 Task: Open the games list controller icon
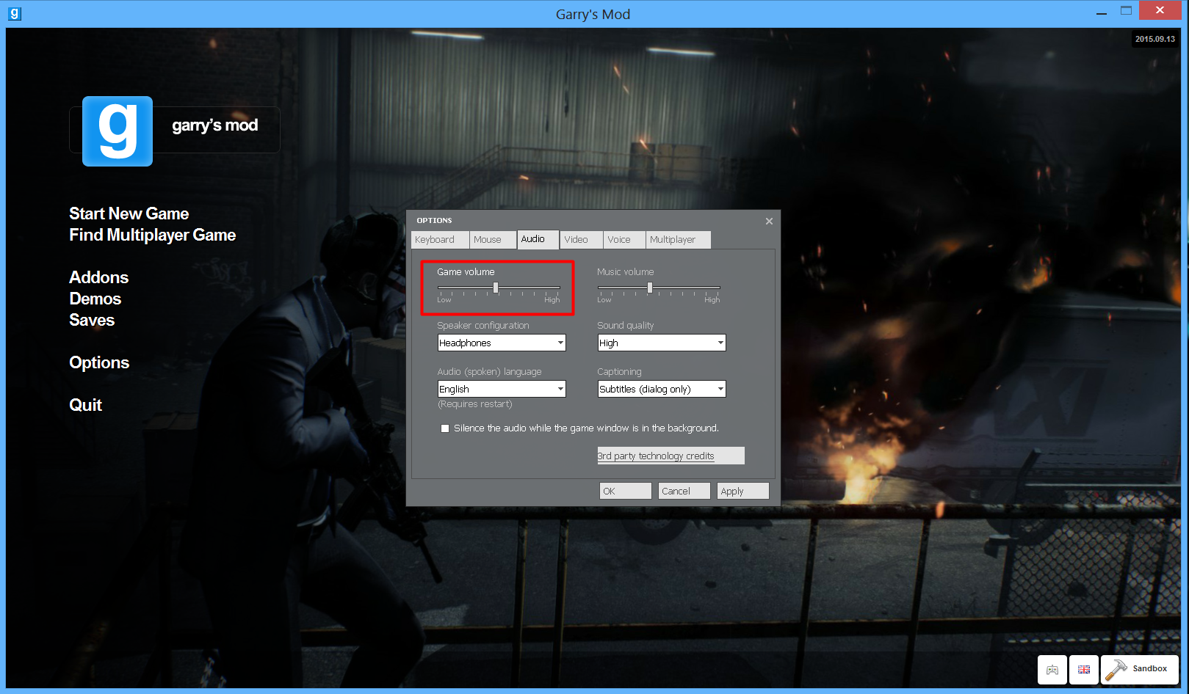tap(1052, 669)
